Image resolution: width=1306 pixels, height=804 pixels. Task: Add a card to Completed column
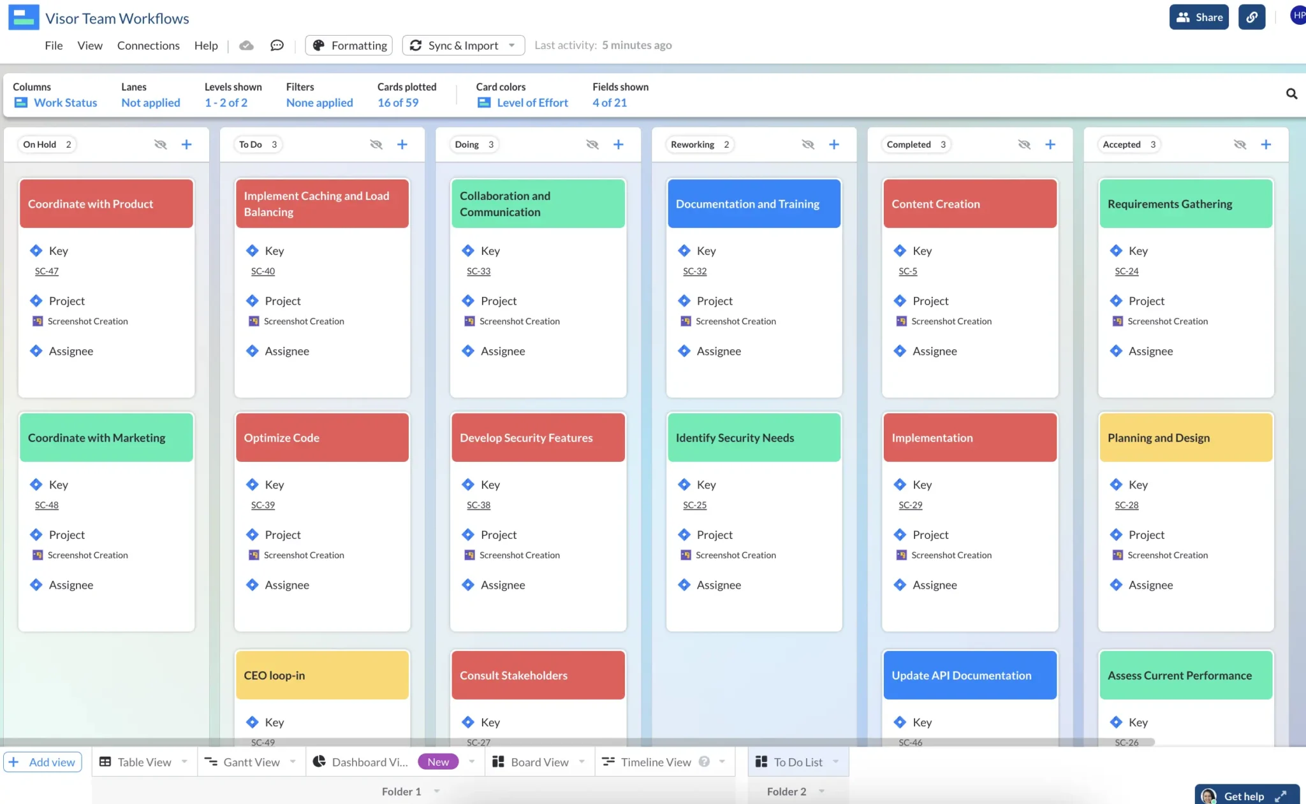[1050, 145]
